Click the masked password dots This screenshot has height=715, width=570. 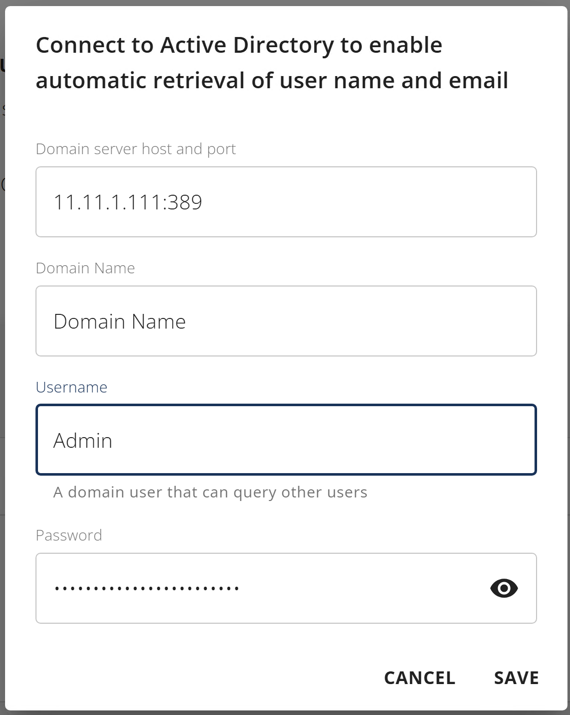pyautogui.click(x=146, y=589)
